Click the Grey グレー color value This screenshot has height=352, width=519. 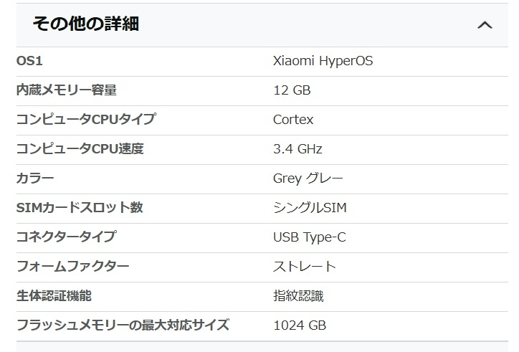point(308,179)
